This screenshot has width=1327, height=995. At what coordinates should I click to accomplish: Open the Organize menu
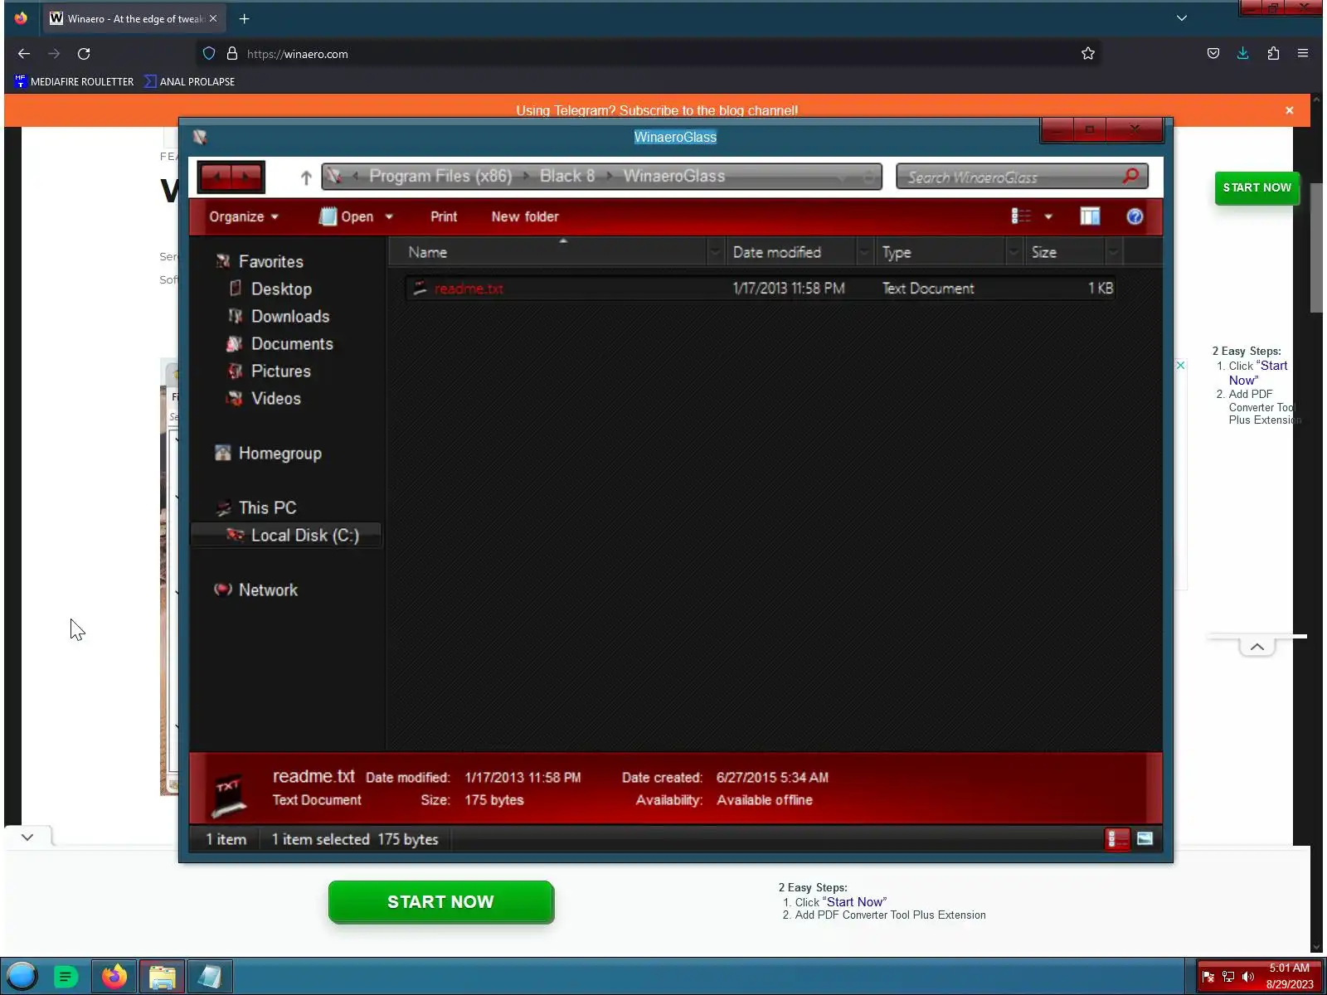[243, 216]
